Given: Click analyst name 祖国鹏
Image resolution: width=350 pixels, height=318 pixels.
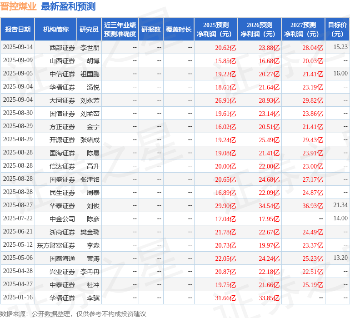Looking at the screenshot, I should point(90,74).
